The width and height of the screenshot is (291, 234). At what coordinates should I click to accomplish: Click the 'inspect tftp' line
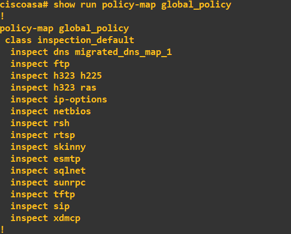coord(43,195)
